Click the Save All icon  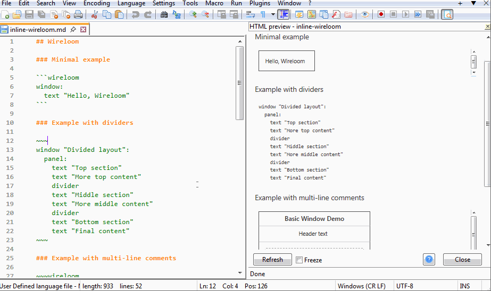click(x=41, y=14)
